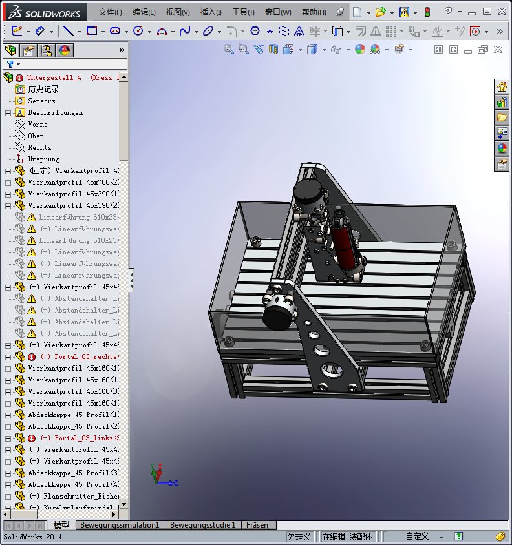The image size is (512, 545).
Task: Open the 插入(I) menu
Action: [211, 12]
